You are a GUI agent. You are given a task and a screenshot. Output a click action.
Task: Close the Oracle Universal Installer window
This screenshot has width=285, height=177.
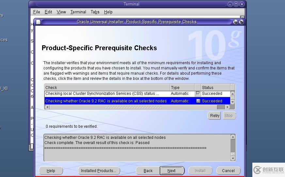tap(241, 22)
